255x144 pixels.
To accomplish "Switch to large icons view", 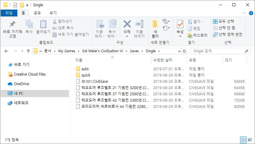I will pos(250,140).
